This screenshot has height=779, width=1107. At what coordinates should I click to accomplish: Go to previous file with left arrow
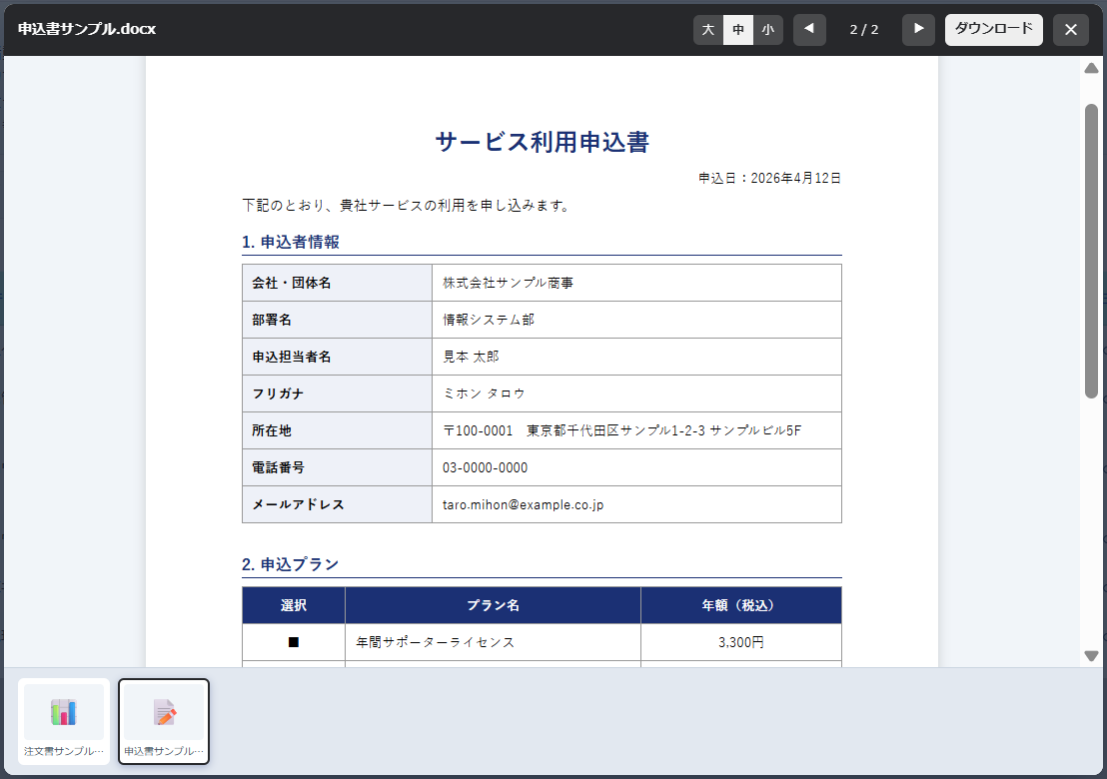click(x=810, y=30)
